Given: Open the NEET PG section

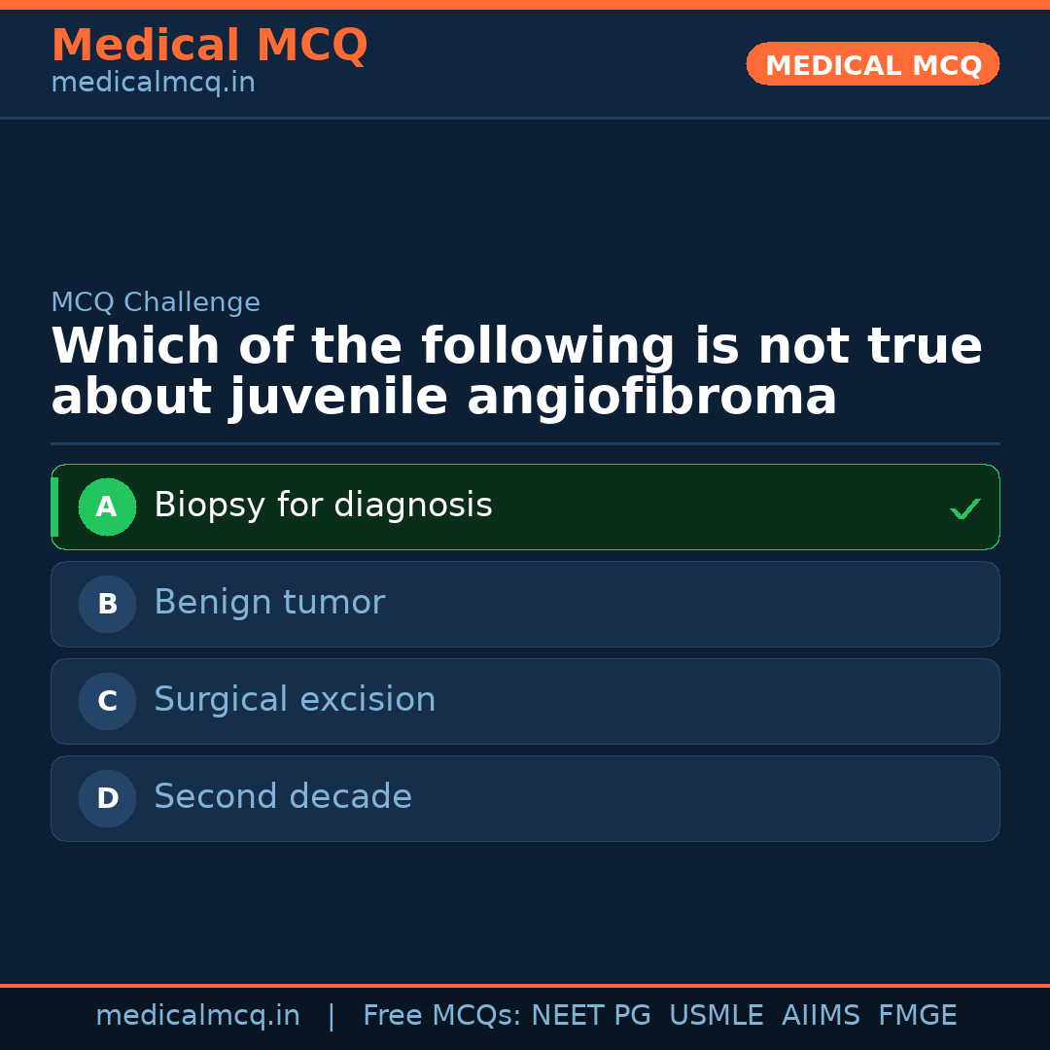Looking at the screenshot, I should [x=590, y=1015].
